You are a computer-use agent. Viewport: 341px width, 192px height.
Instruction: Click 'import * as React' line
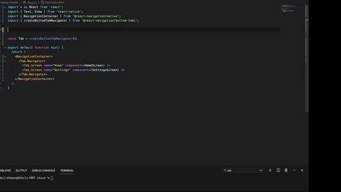[36, 7]
